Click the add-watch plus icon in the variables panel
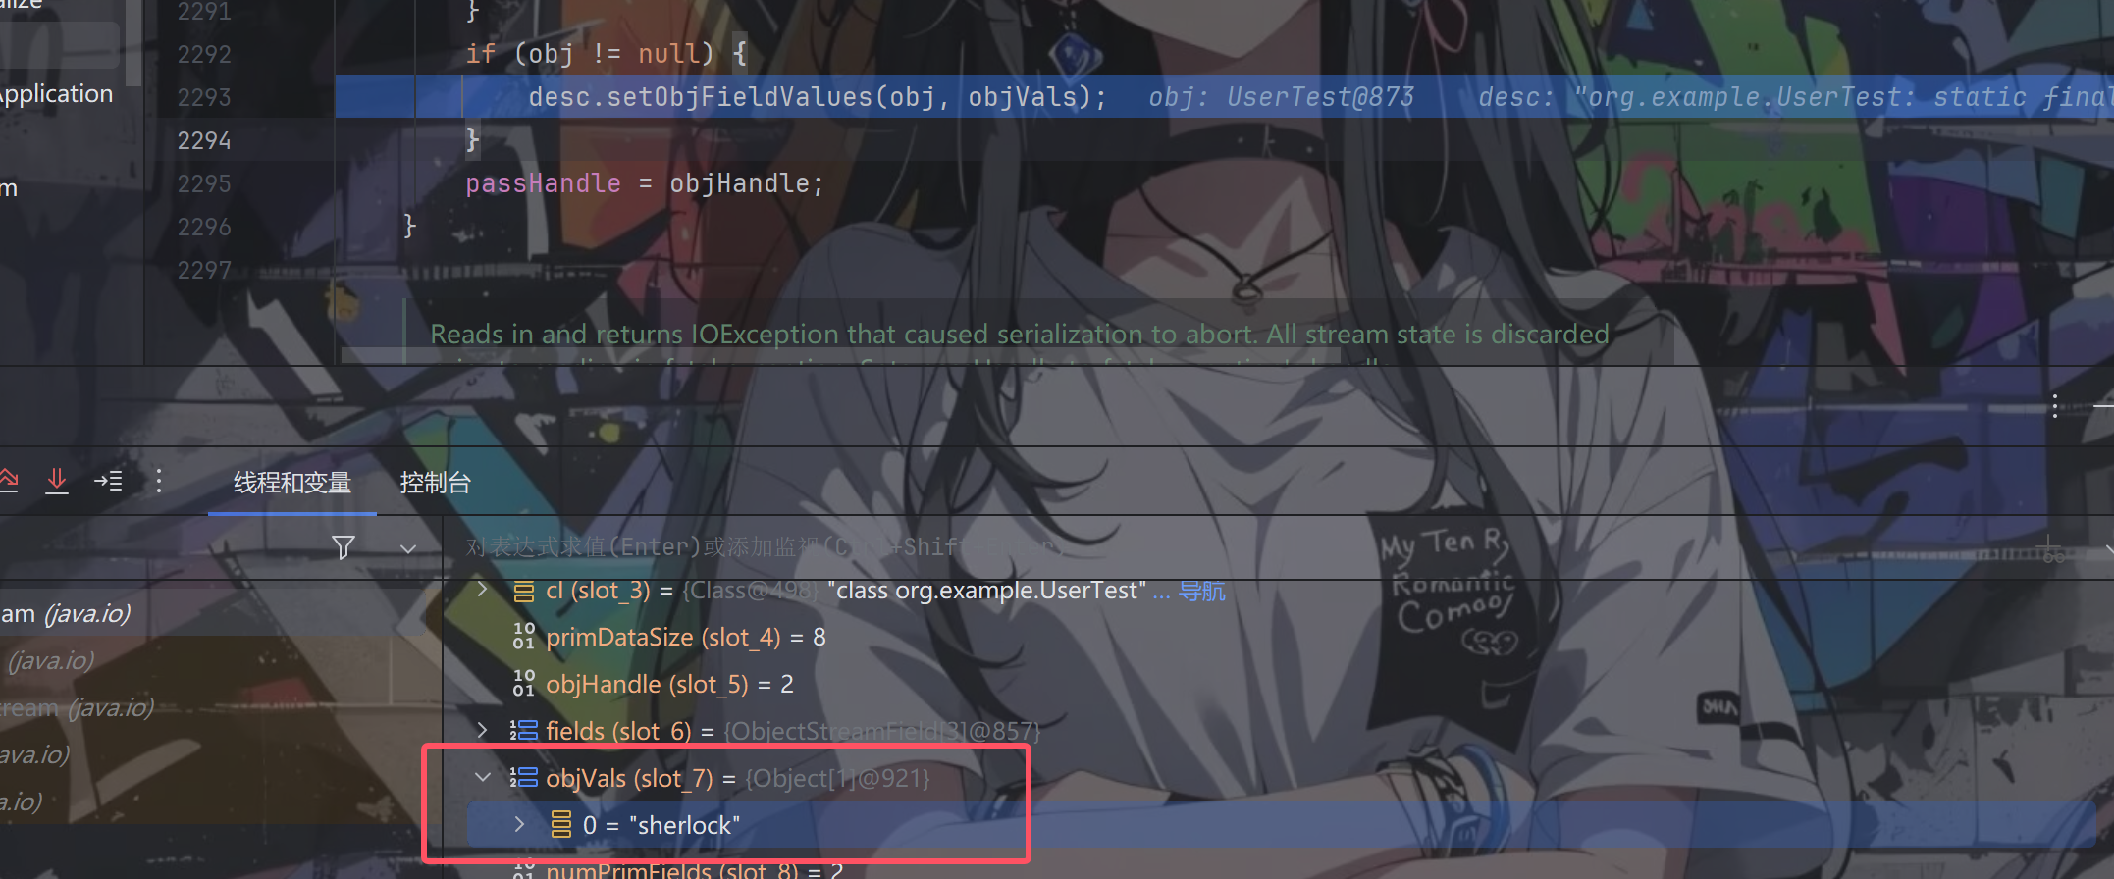The width and height of the screenshot is (2114, 879). 2049,548
